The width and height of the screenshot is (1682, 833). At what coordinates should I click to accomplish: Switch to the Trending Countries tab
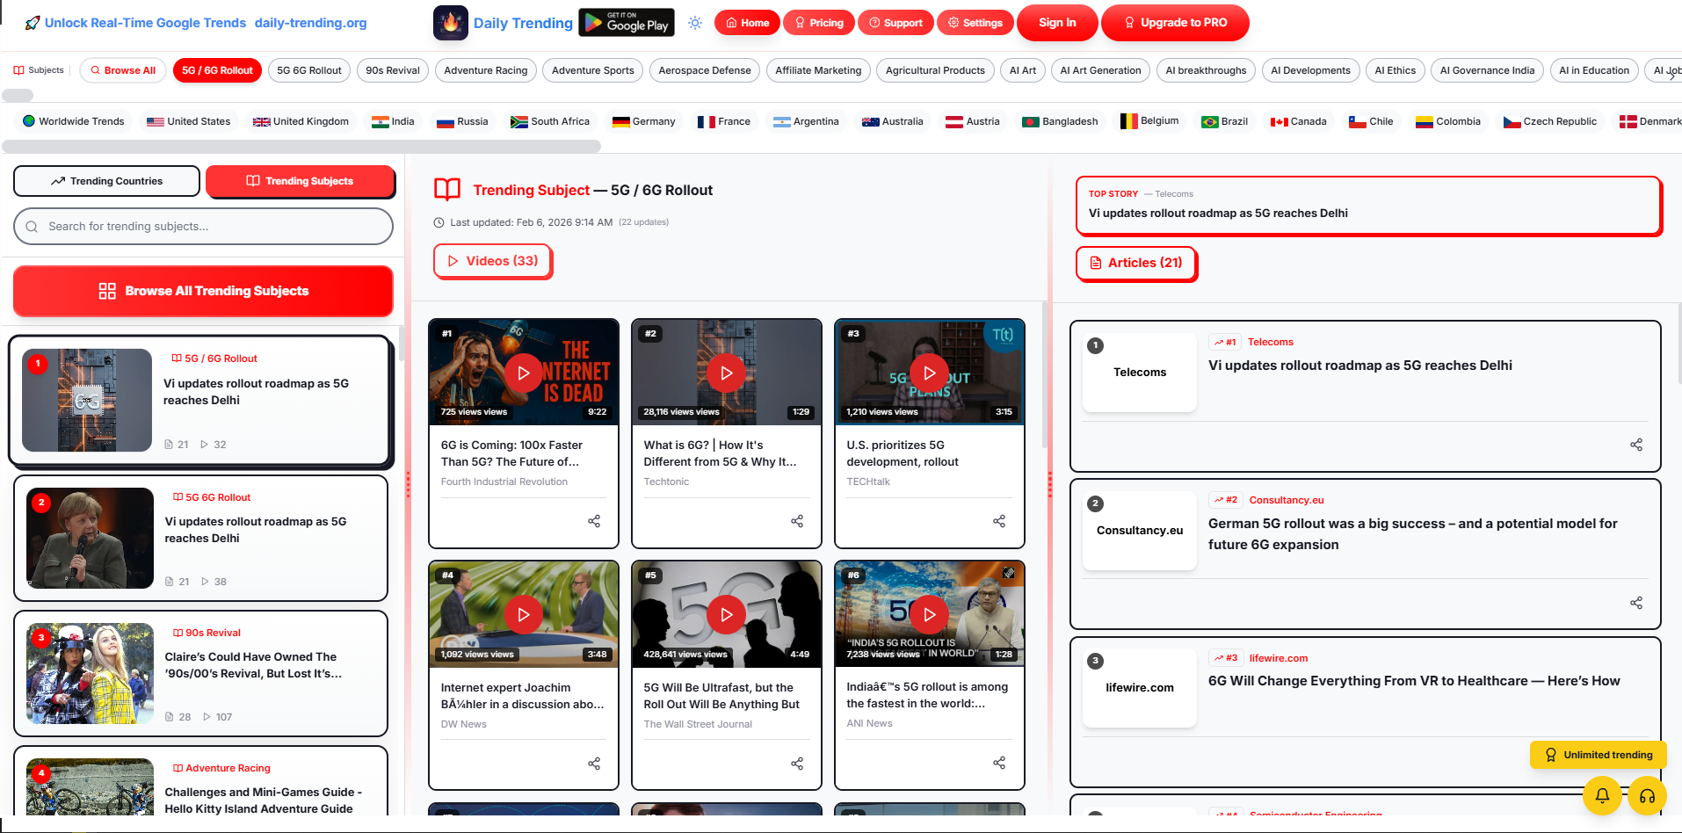[106, 181]
